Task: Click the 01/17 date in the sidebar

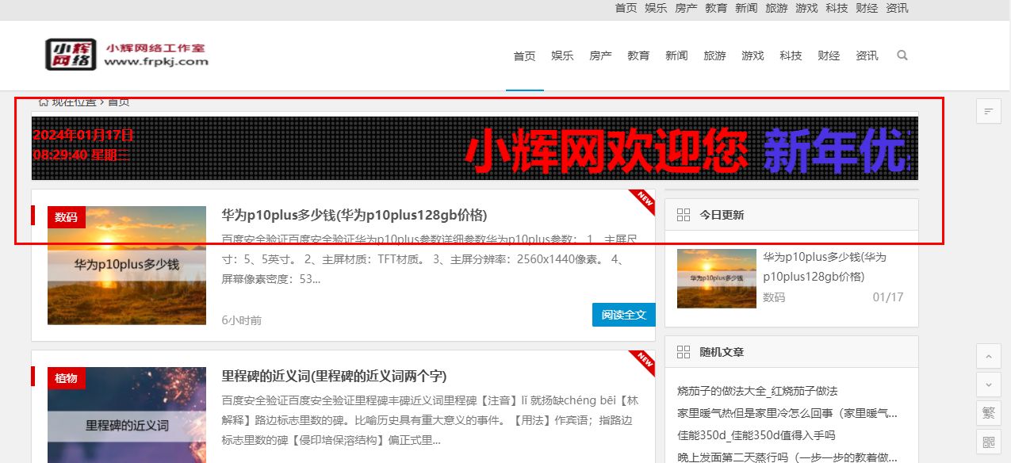Action: pos(888,297)
